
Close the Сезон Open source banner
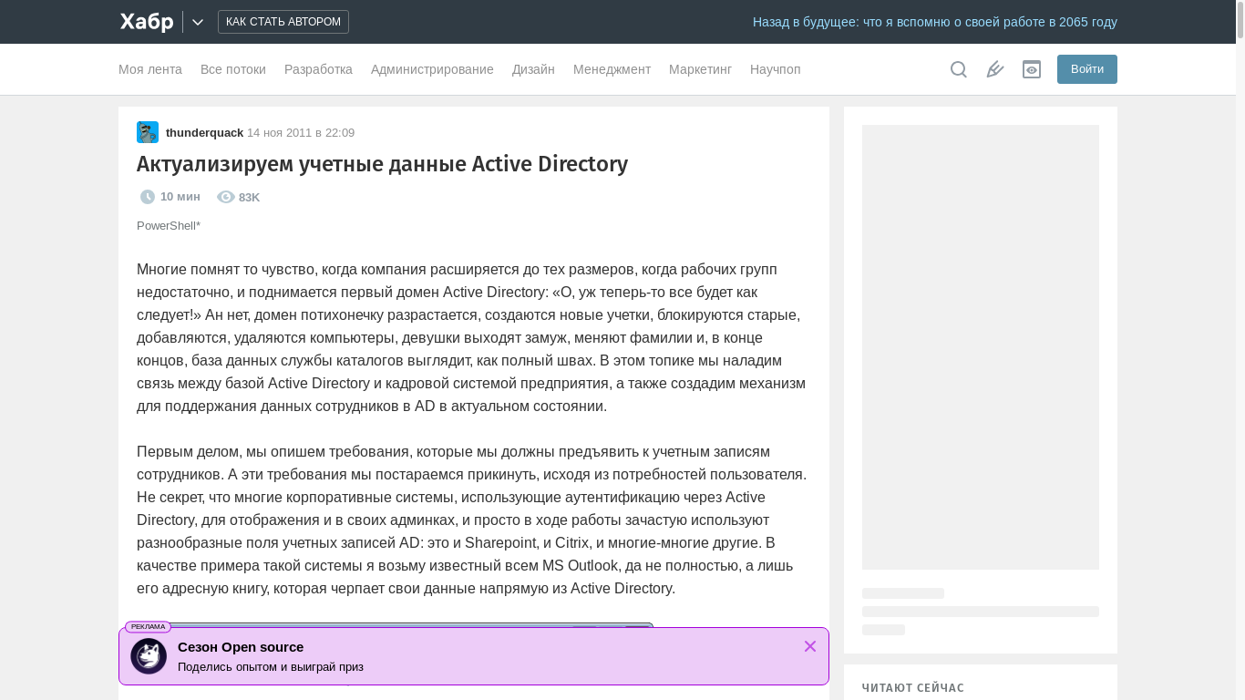[810, 646]
